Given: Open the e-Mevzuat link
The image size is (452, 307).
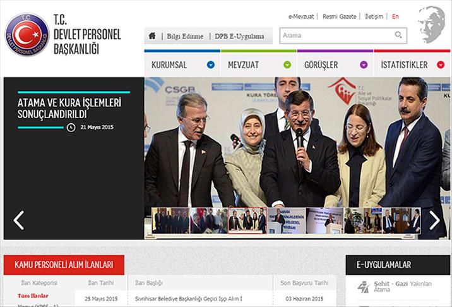Looking at the screenshot, I should tap(300, 16).
